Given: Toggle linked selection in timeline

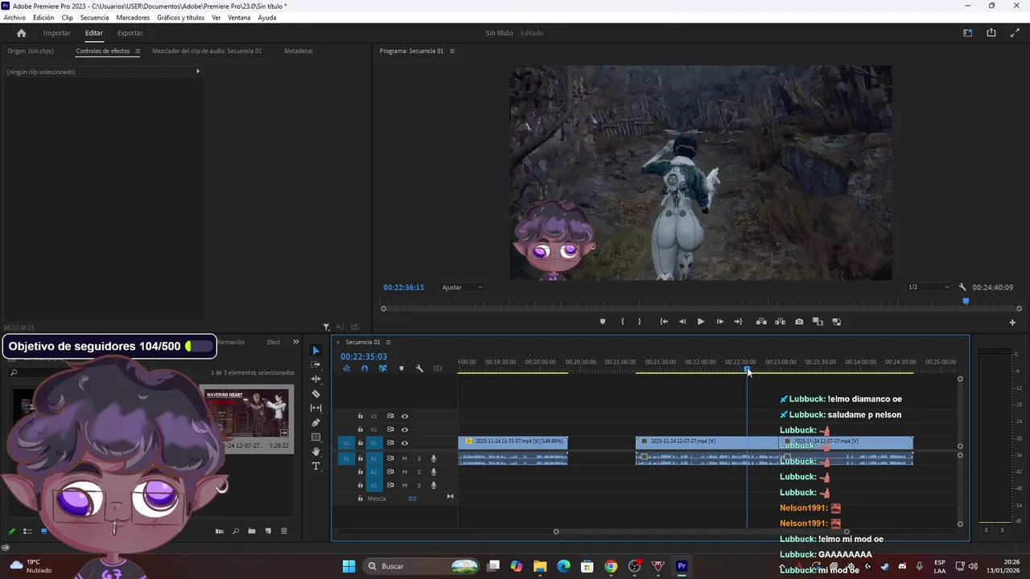Looking at the screenshot, I should (383, 368).
